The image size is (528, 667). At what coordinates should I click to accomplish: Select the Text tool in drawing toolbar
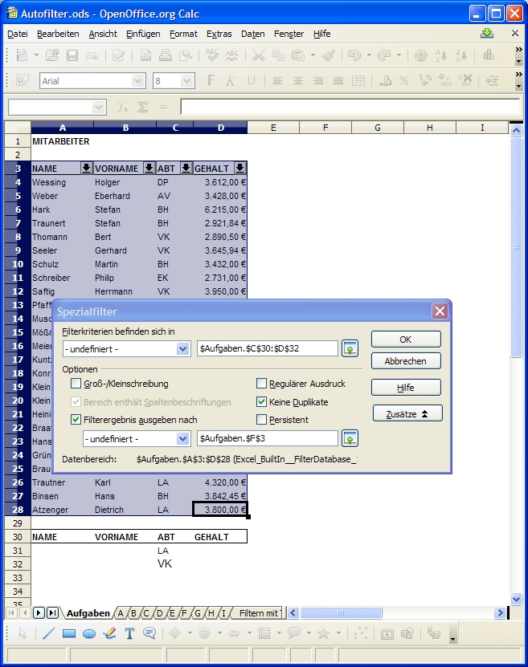(x=129, y=633)
